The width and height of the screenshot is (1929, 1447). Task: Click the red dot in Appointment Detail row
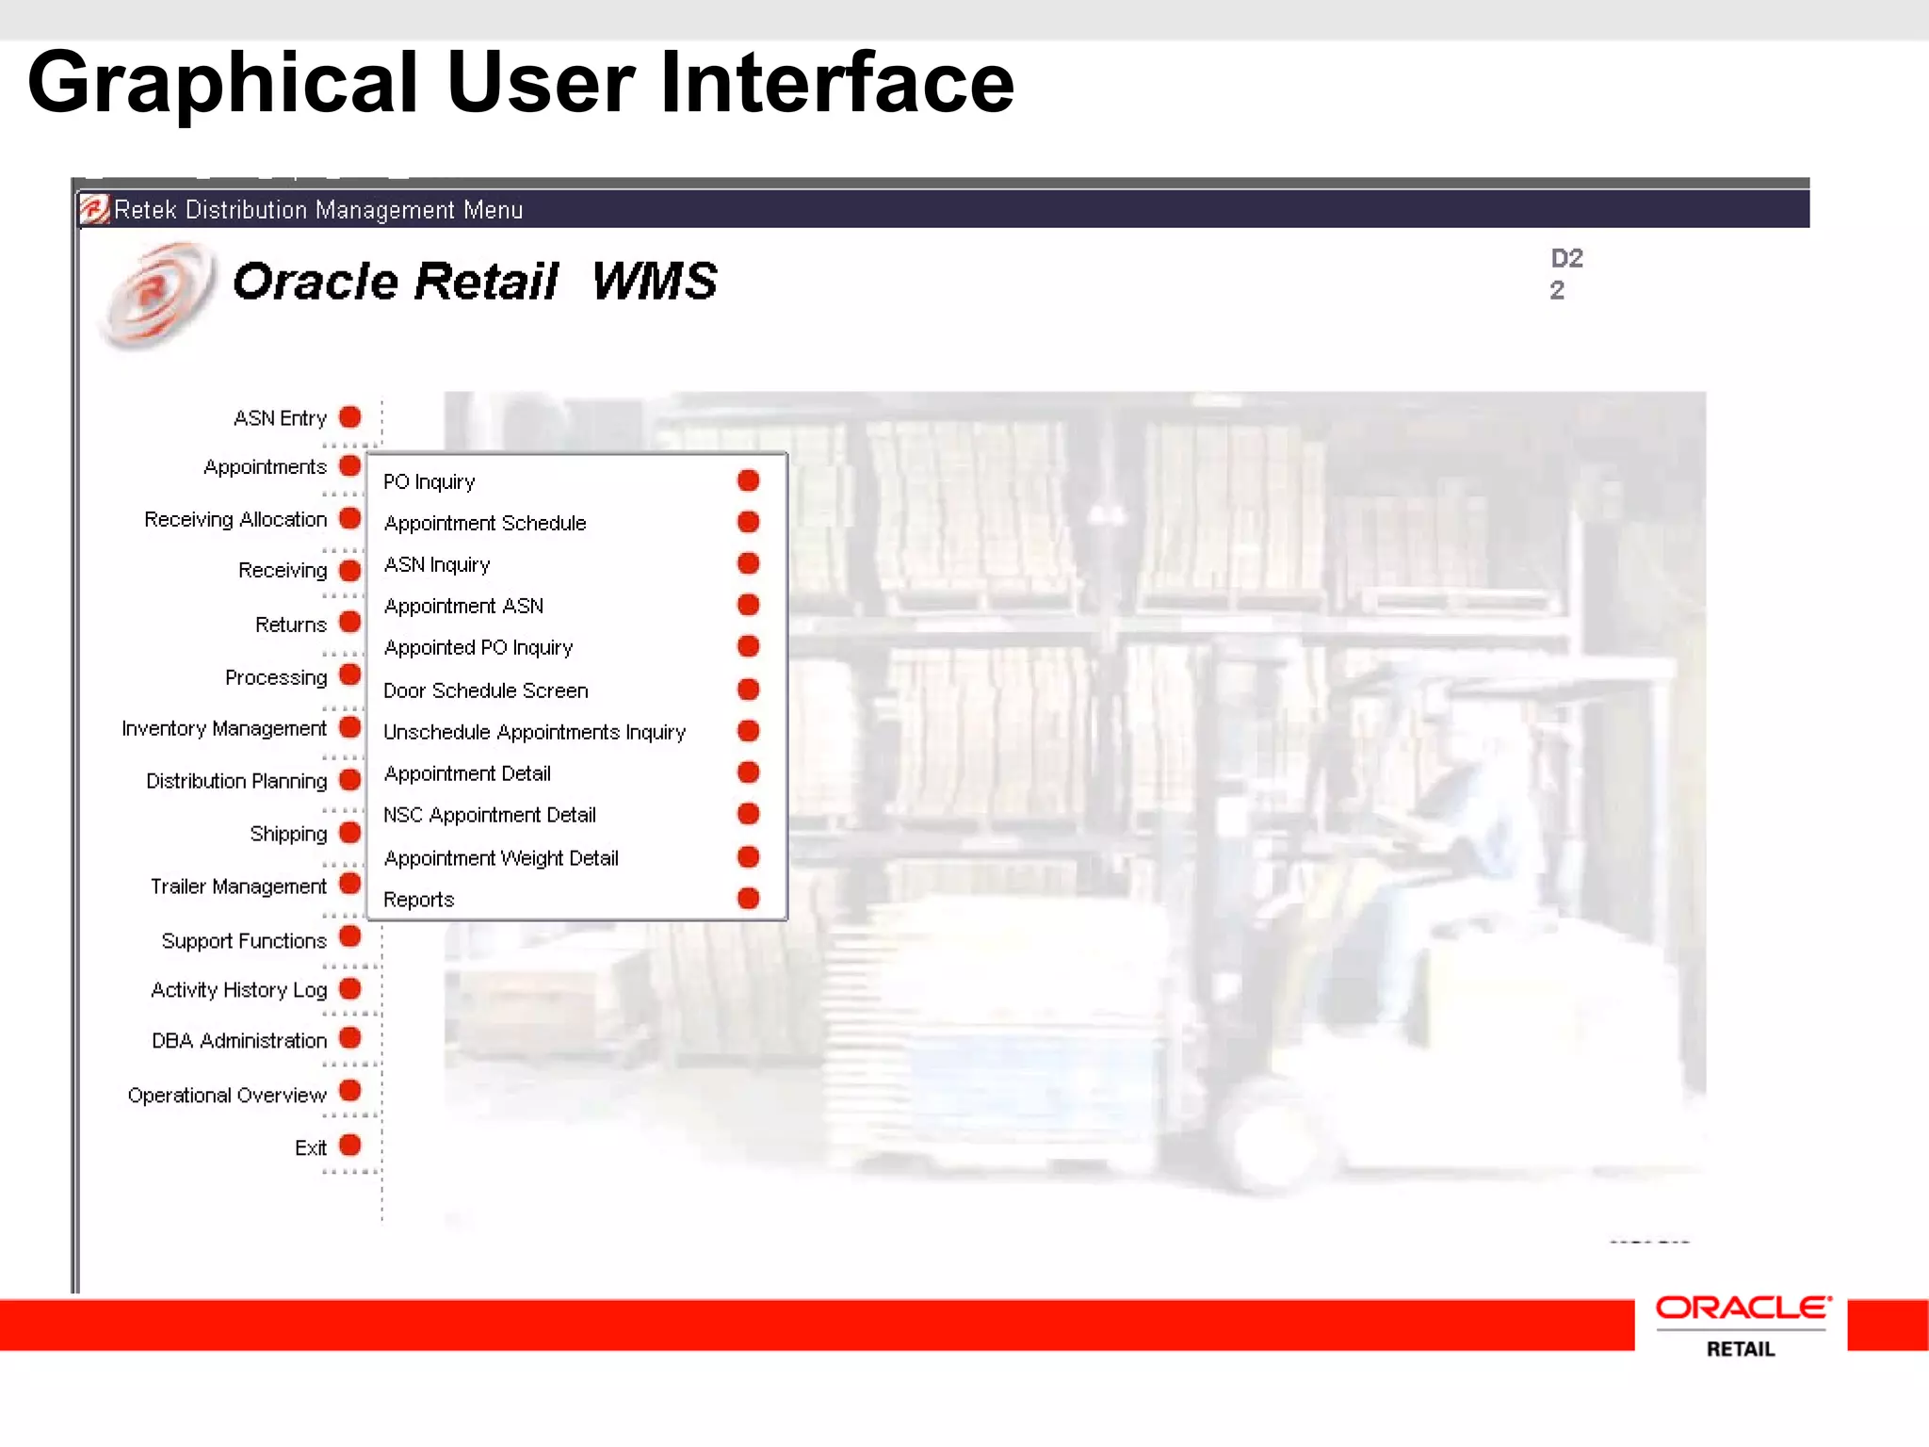coord(749,772)
